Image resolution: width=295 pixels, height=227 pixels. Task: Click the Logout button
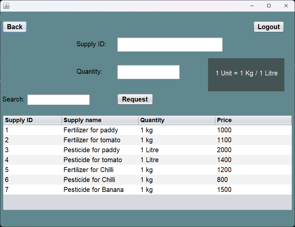pos(269,27)
